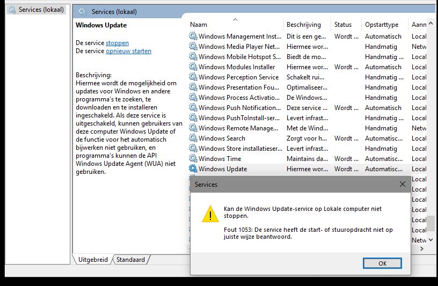Click the Services (lokaal) icon in the left tree
The width and height of the screenshot is (438, 286).
point(12,10)
